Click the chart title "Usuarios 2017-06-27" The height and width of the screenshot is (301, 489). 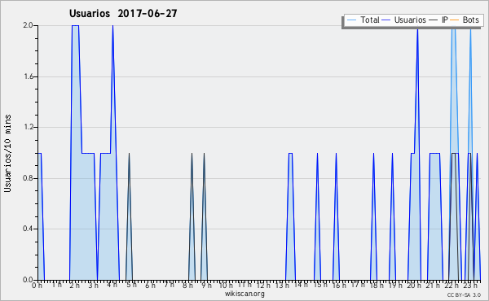123,13
